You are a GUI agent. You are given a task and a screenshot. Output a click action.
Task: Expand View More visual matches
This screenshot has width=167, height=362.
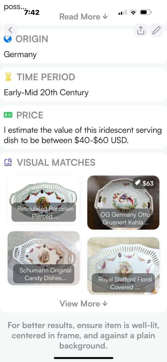tap(83, 304)
